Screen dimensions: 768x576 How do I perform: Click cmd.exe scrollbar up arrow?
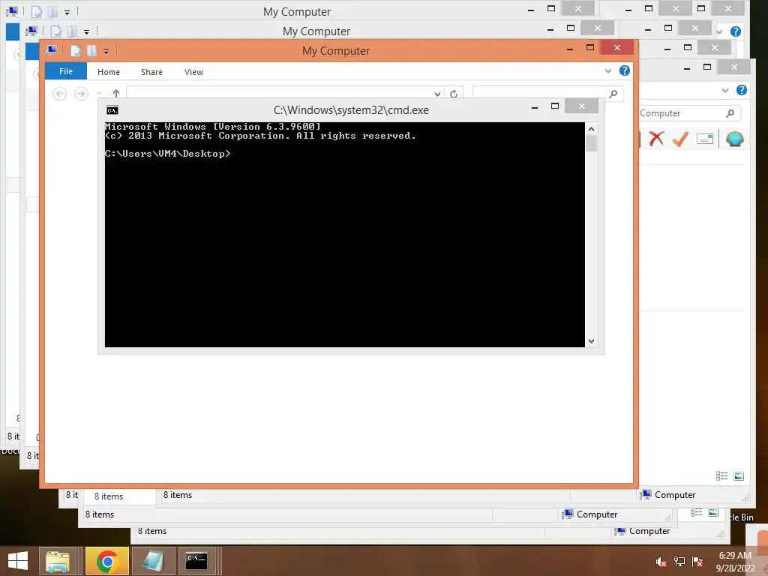[x=591, y=129]
